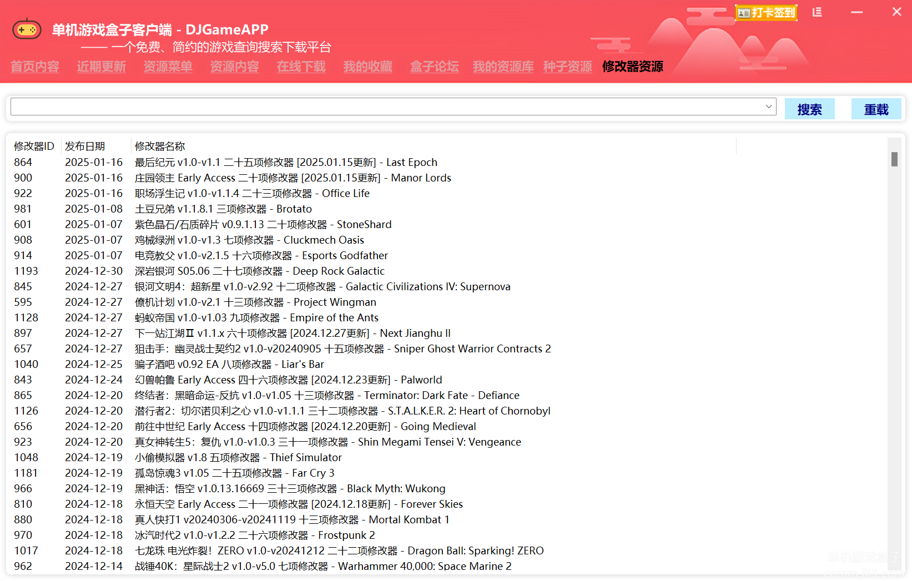Screen dimensions: 912x581
Task: Click the date 2025-01-08 cell
Action: 94,209
